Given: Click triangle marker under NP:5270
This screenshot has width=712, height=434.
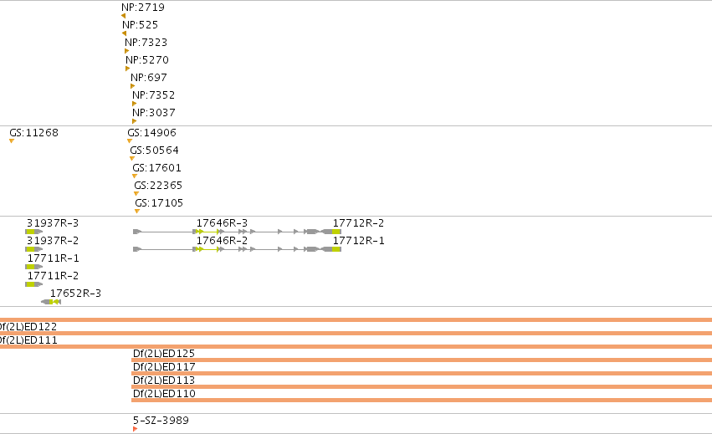Looking at the screenshot, I should pyautogui.click(x=128, y=69).
